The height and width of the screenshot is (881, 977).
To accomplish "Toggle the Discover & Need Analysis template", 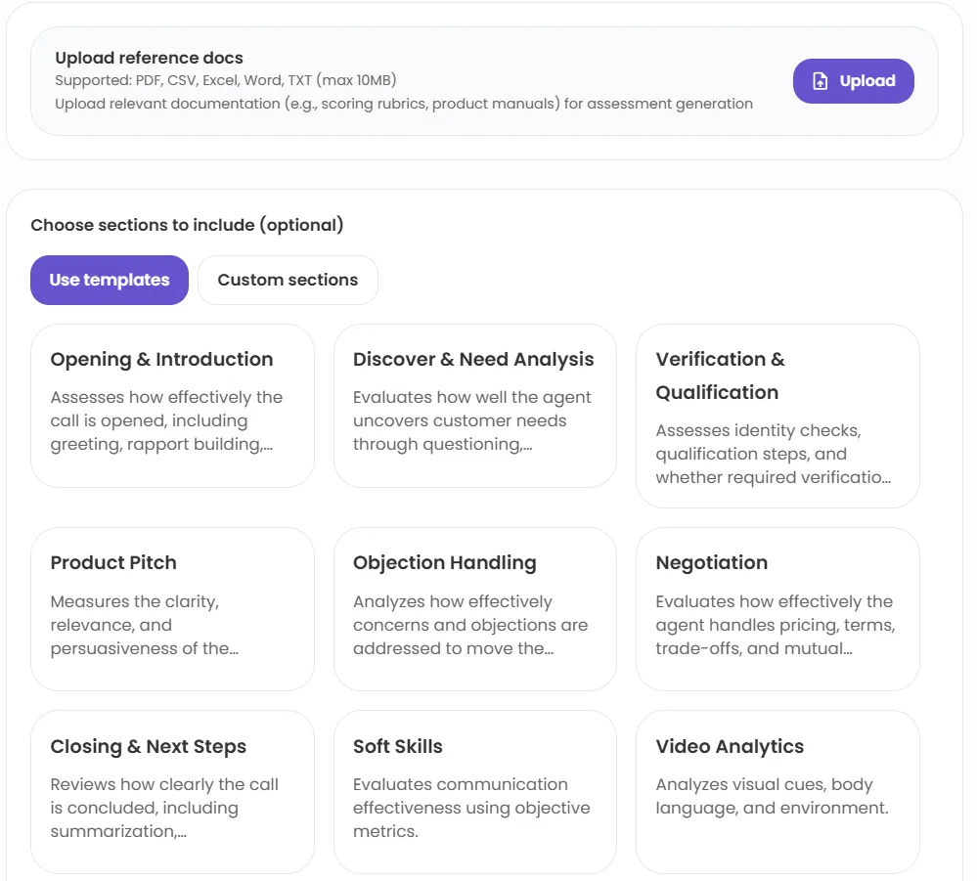I will tap(474, 405).
